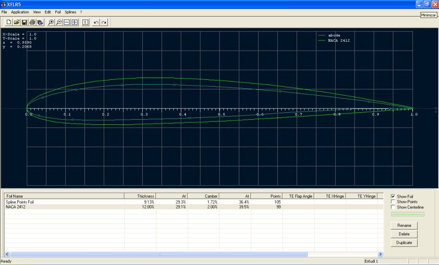Click the green foil line style swatch
439x265 pixels.
[407, 214]
